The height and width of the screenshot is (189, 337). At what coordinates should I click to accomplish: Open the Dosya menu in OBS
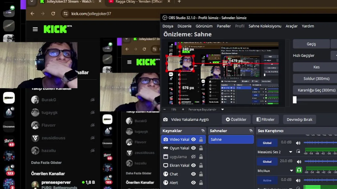click(168, 26)
